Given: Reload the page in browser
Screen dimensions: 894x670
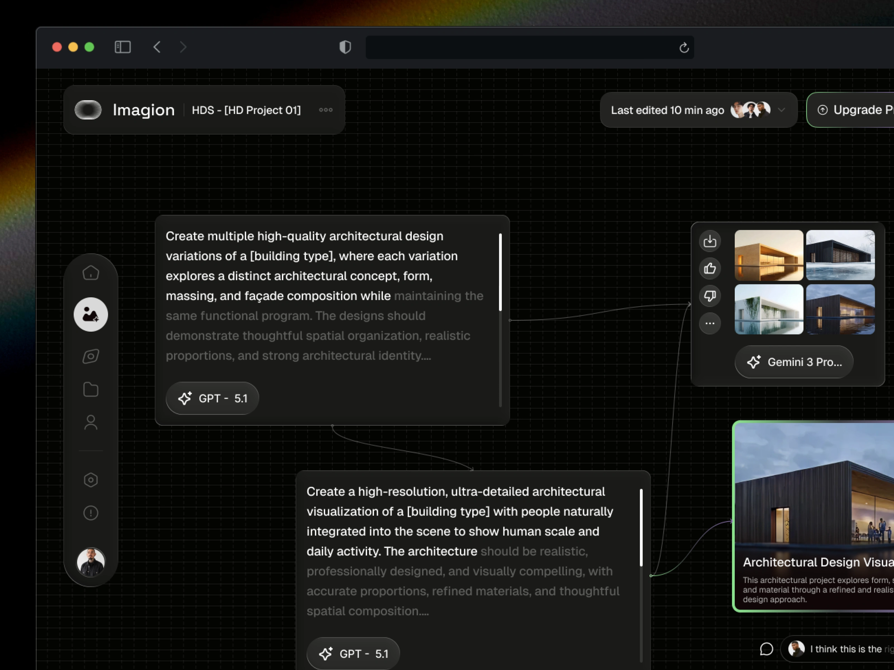Looking at the screenshot, I should point(684,48).
